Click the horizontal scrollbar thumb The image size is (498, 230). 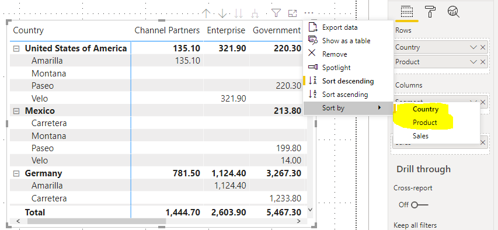point(96,221)
